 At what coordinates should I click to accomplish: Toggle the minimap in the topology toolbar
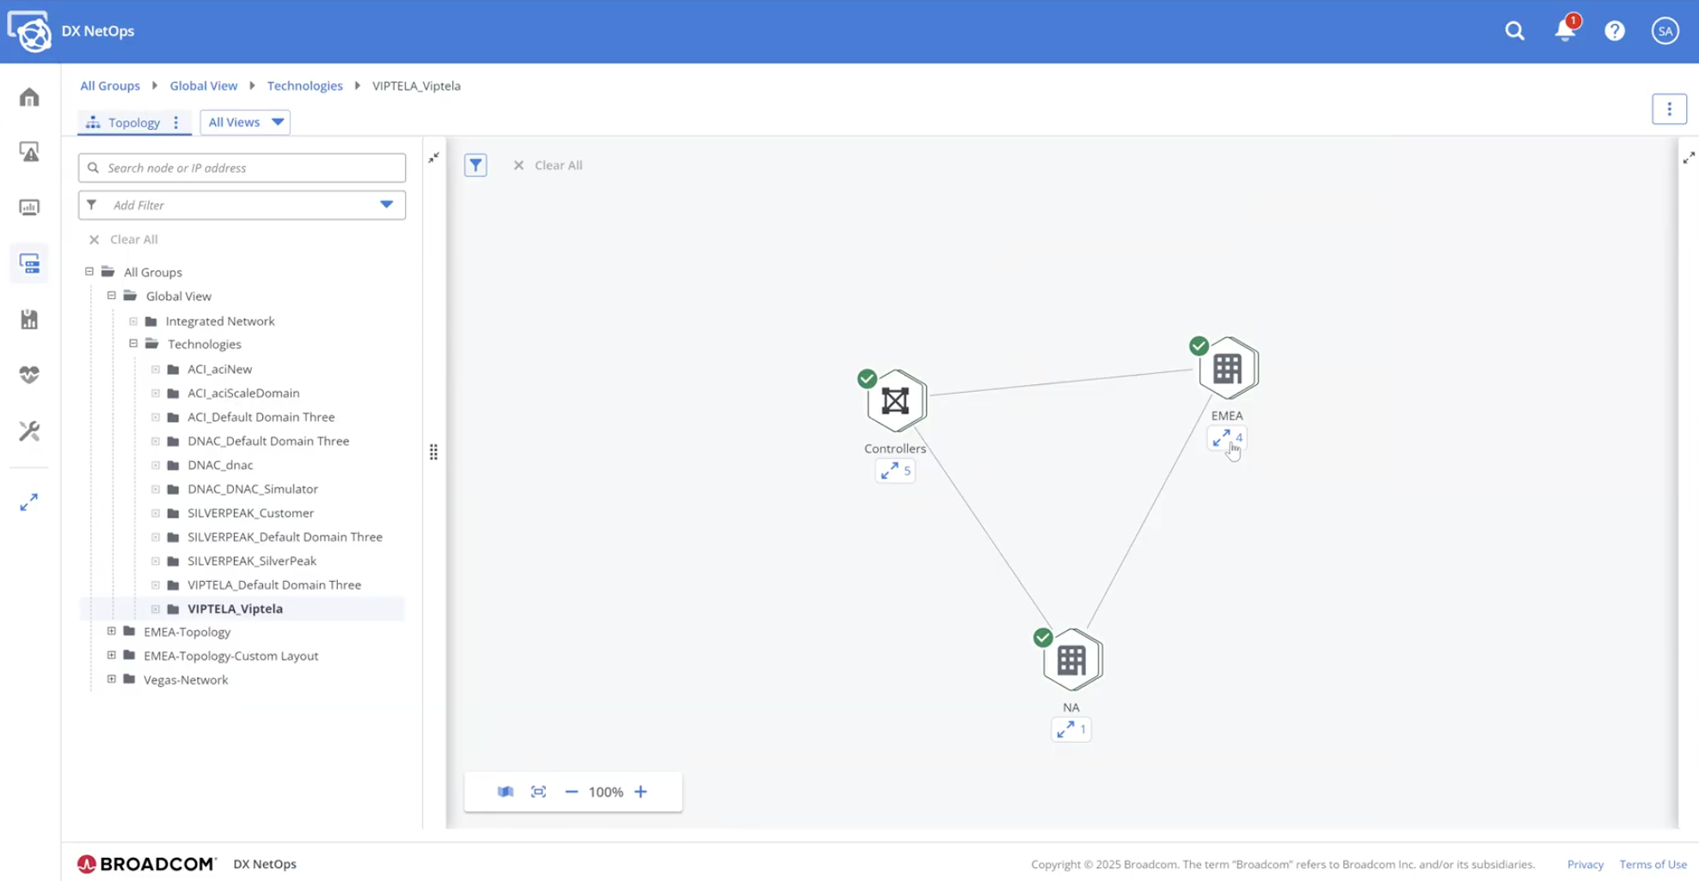pos(506,791)
